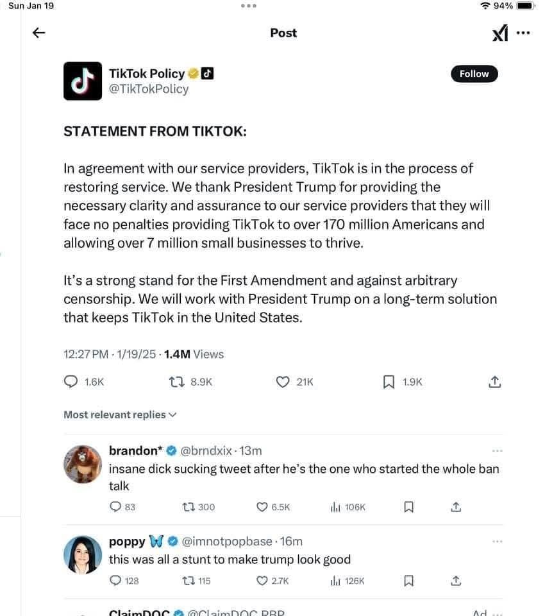Screen dimensions: 545x616
Task: Follow the TikTok Policy account
Action: [474, 74]
